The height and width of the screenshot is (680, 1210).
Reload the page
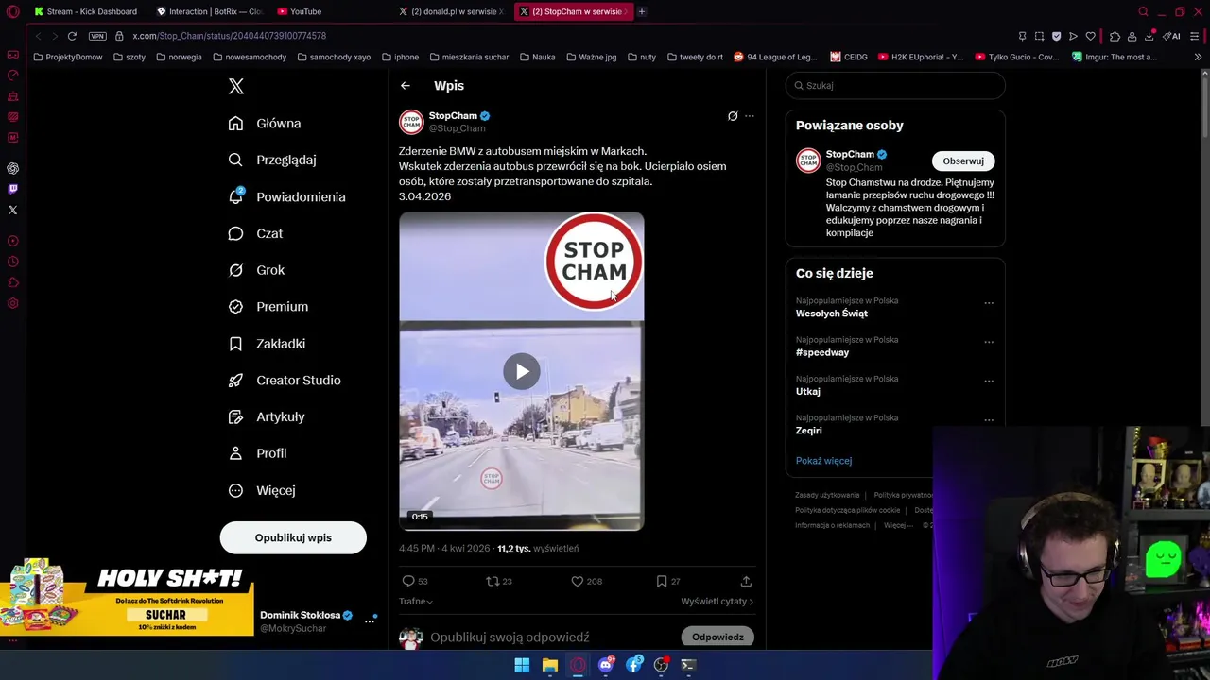pyautogui.click(x=72, y=36)
